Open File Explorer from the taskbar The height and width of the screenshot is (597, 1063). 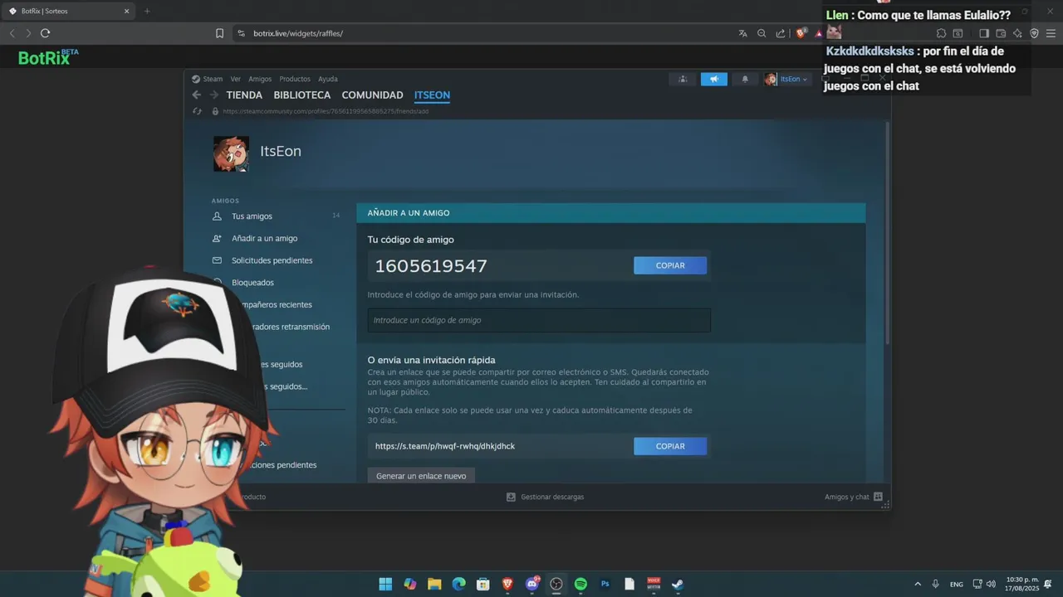pos(434,584)
